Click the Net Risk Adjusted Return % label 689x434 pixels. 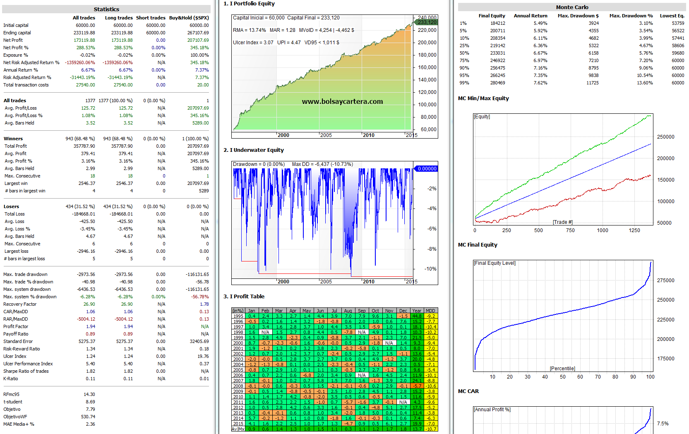31,62
